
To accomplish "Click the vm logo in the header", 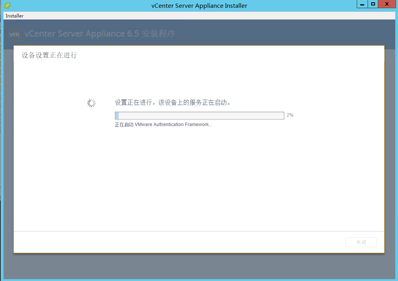I will (14, 34).
